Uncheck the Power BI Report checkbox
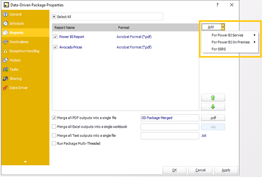The image size is (262, 177). (55, 37)
